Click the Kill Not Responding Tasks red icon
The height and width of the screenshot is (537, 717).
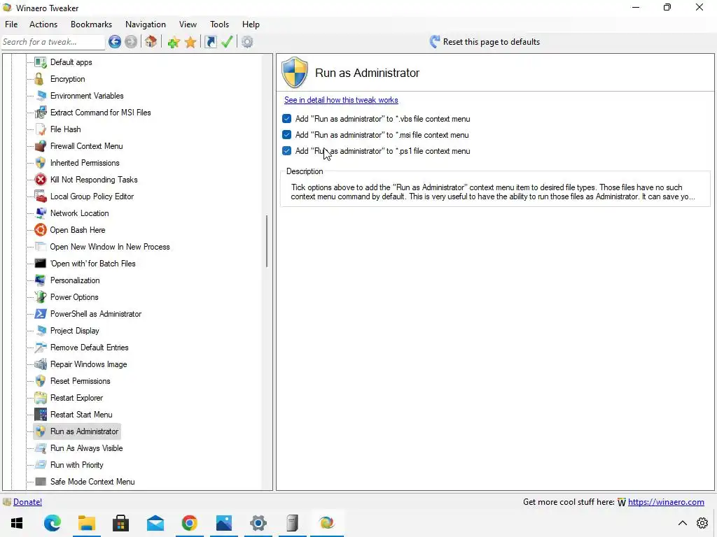coord(41,180)
